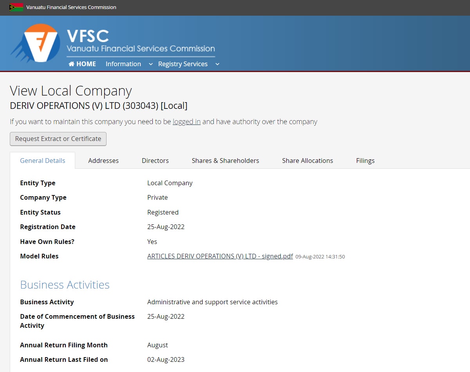Follow the 'logged in' link
Screen dimensions: 470x372
coord(186,122)
